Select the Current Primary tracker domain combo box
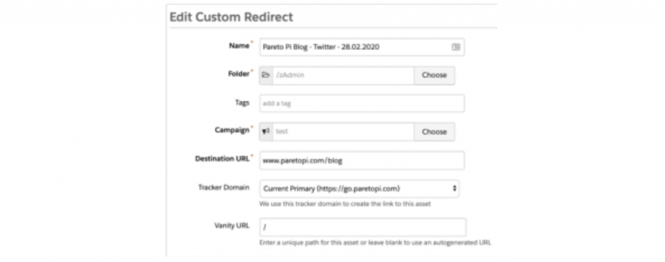This screenshot has width=665, height=262. [359, 188]
